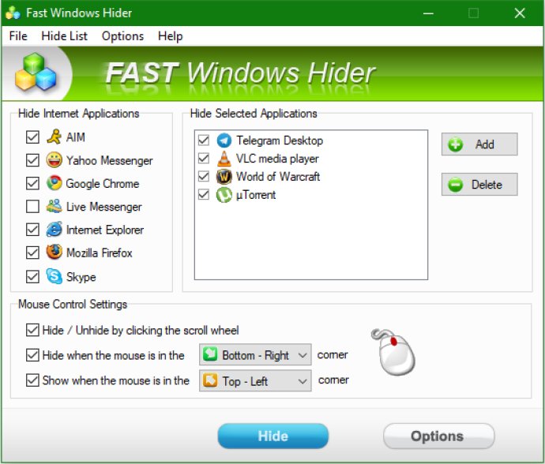Uncheck the µTorrent checkbox
Screen dimensions: 545x464
[204, 194]
